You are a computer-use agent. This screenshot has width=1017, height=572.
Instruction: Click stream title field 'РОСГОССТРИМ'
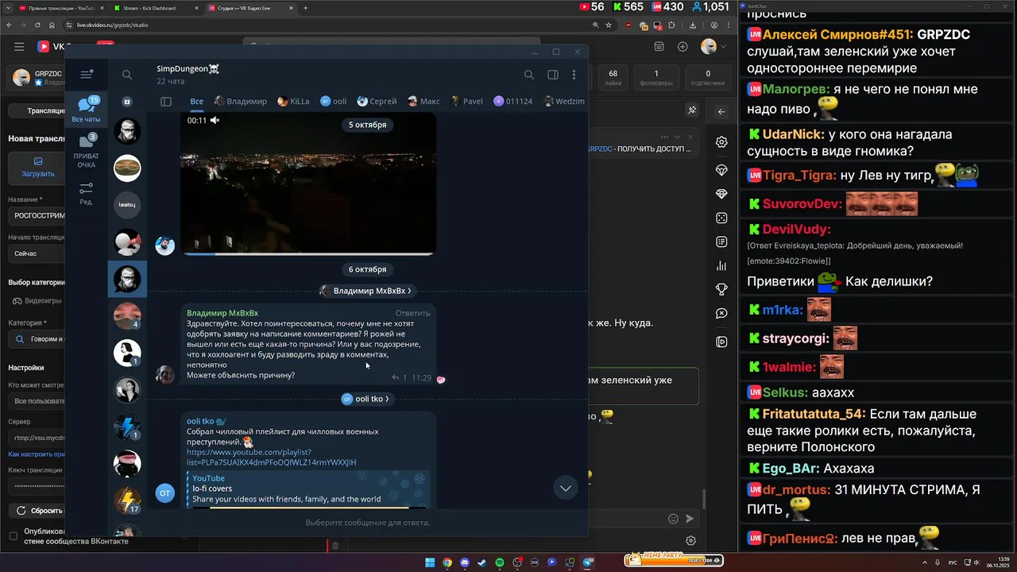click(x=37, y=215)
